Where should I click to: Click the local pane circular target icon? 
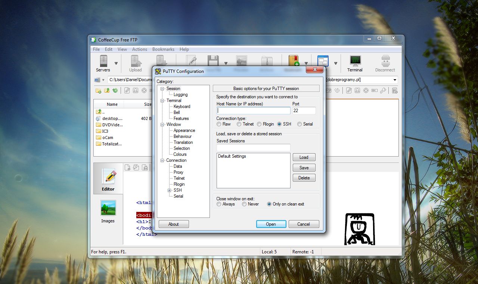(144, 90)
